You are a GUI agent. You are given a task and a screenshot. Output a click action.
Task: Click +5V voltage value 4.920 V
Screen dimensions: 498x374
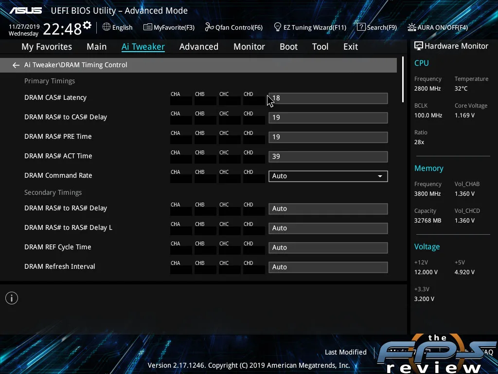(464, 272)
